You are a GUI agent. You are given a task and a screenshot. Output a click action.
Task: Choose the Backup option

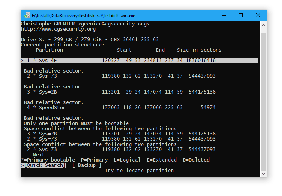click(87, 165)
